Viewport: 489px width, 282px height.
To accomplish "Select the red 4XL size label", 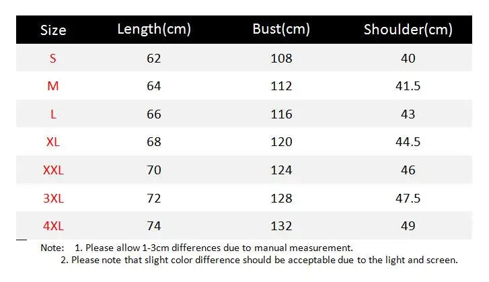I will click(x=53, y=226).
